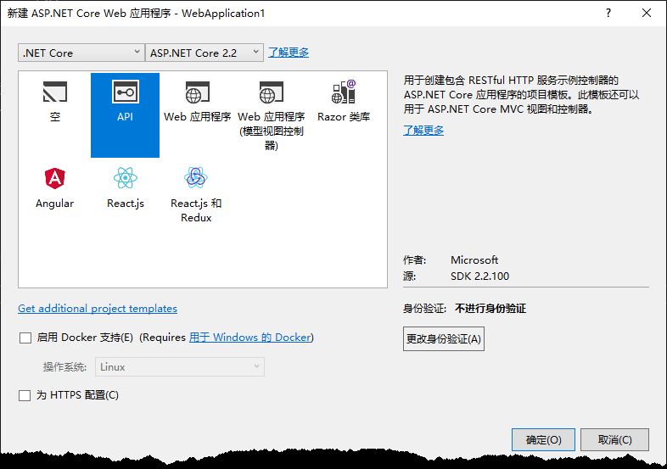Enable the 启用 Docker 支持 checkbox
667x469 pixels.
25,338
